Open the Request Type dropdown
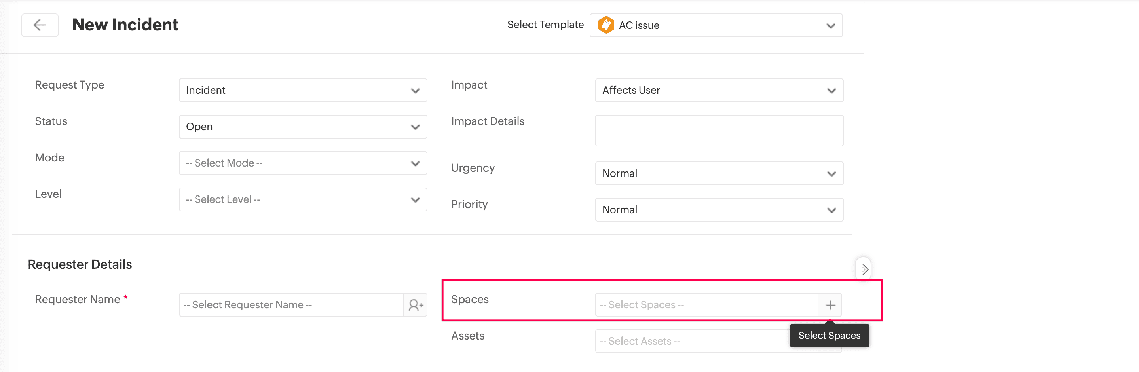The image size is (1139, 372). [x=302, y=90]
